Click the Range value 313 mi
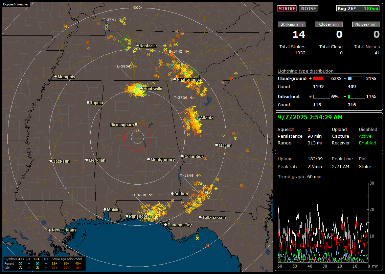 [315, 143]
